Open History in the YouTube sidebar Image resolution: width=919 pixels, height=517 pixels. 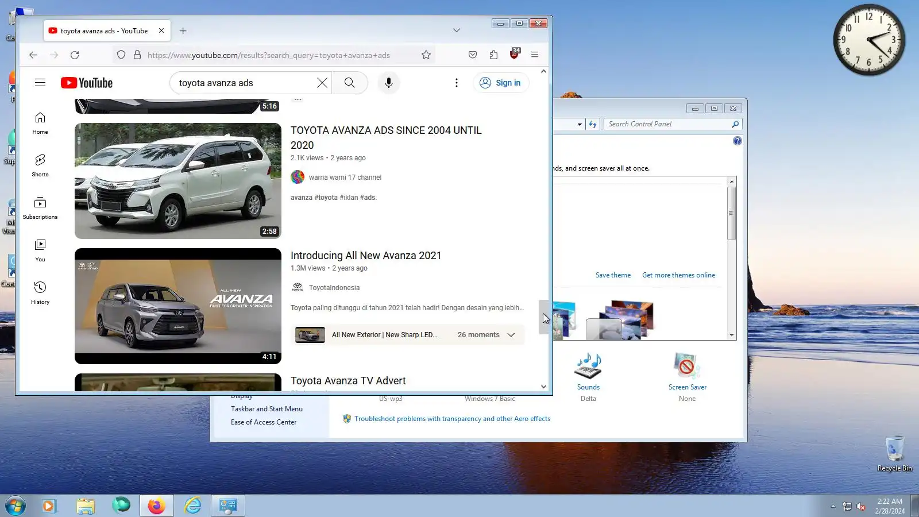point(40,293)
